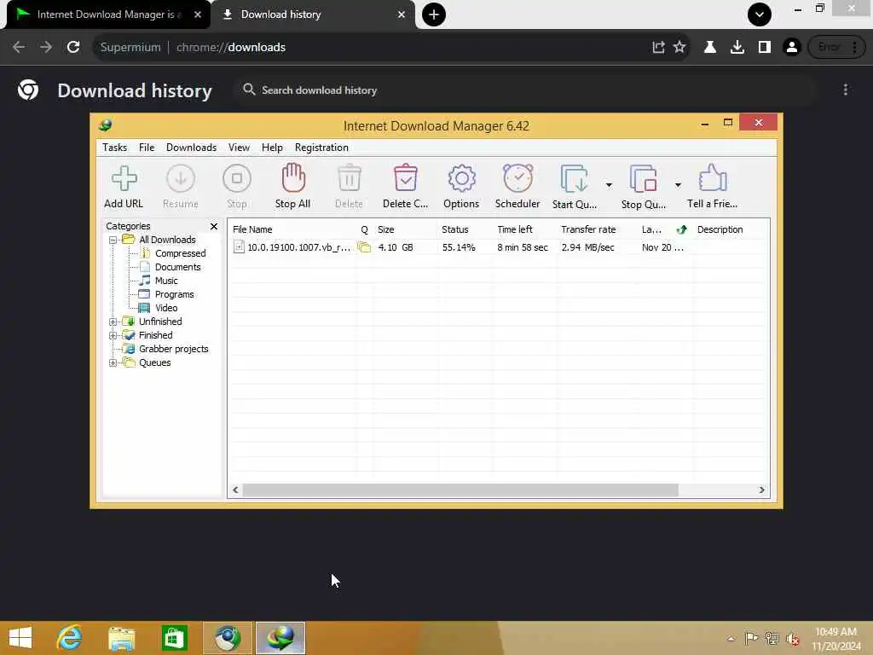Click the Delete Completed toolbar icon
The width and height of the screenshot is (873, 655).
tap(405, 179)
